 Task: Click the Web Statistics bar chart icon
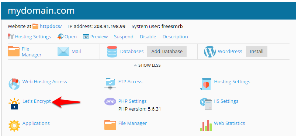206,125
